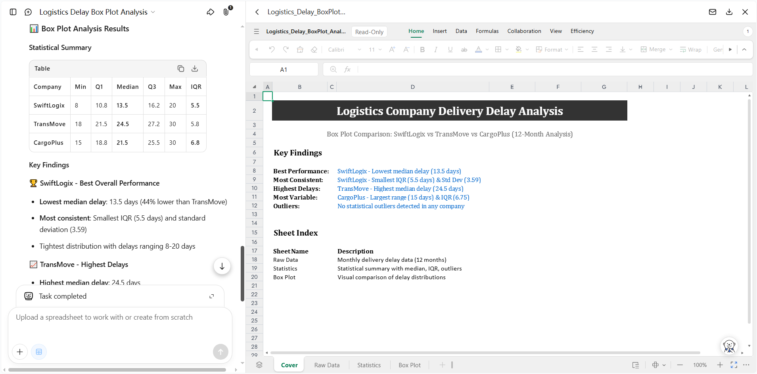The width and height of the screenshot is (757, 374).
Task: Download the Statistical Summary table
Action: tap(195, 69)
